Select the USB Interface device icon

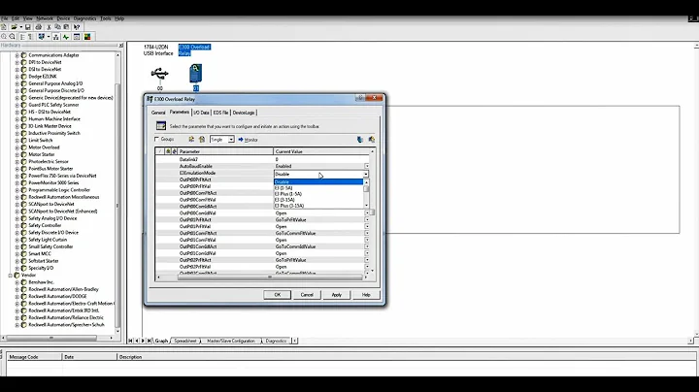pos(159,74)
